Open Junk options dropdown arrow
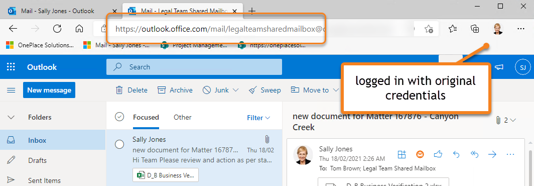 click(235, 90)
